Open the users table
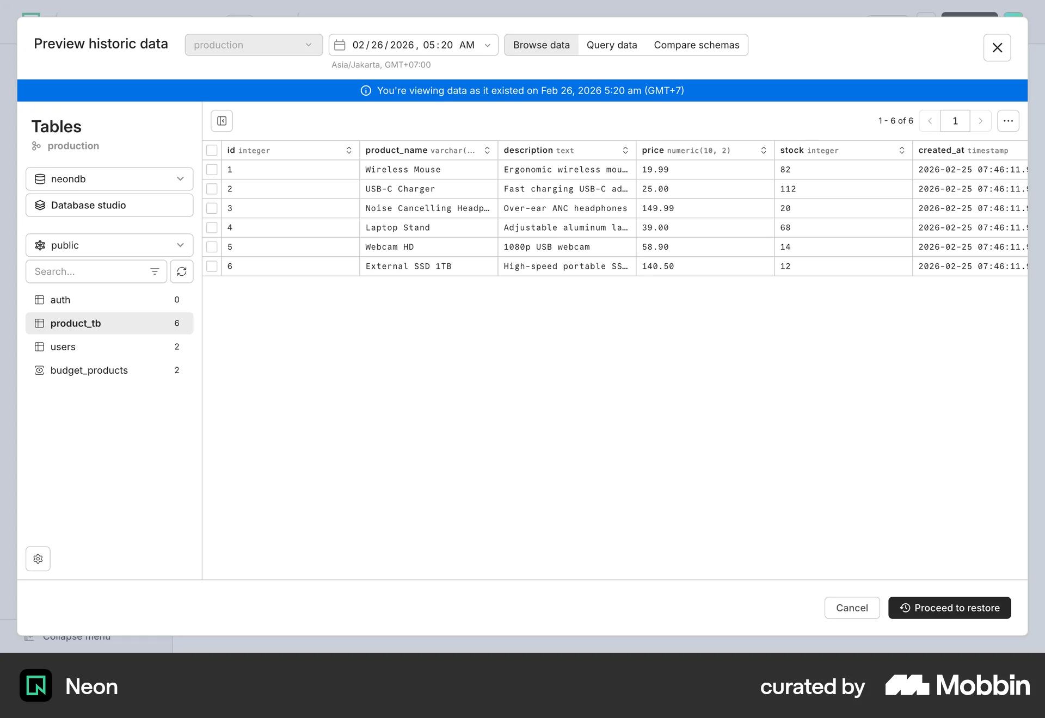The width and height of the screenshot is (1045, 718). (x=109, y=347)
